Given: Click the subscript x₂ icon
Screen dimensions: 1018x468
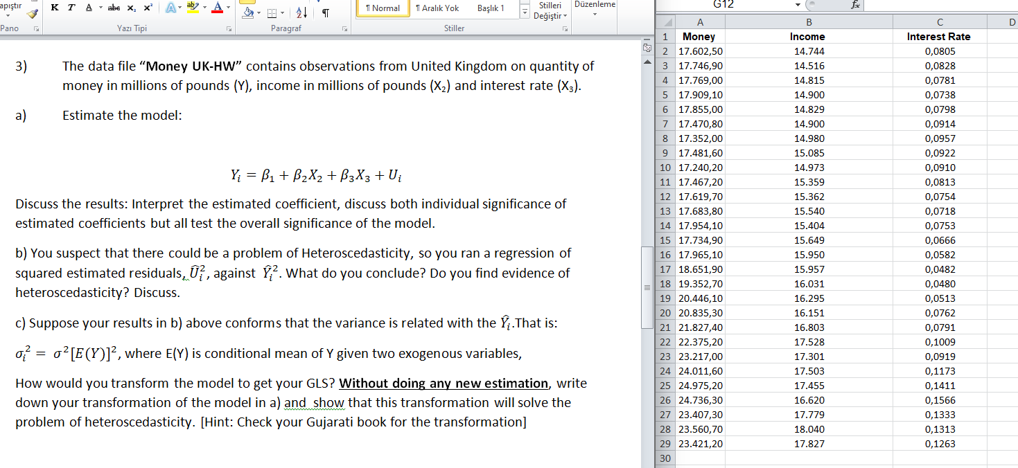Looking at the screenshot, I should click(131, 8).
